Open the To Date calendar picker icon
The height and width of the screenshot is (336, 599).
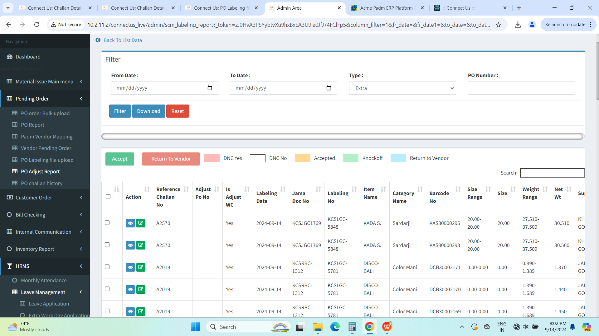pos(329,88)
